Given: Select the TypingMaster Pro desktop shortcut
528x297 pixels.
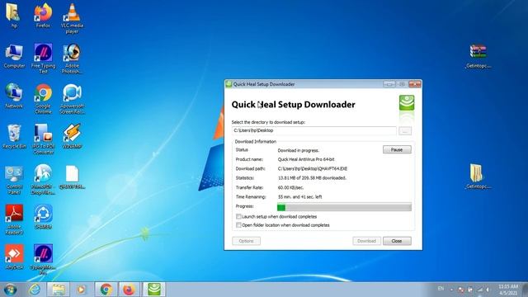Looking at the screenshot, I should 43,260.
